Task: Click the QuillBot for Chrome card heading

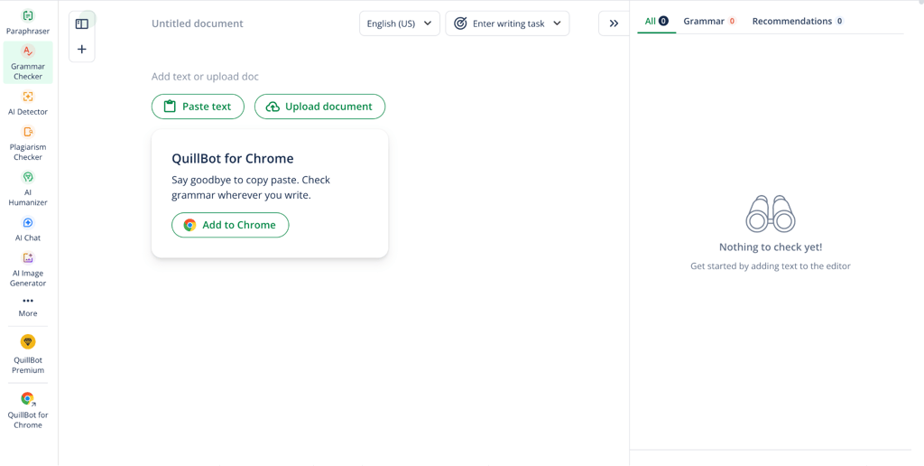Action: click(x=233, y=159)
